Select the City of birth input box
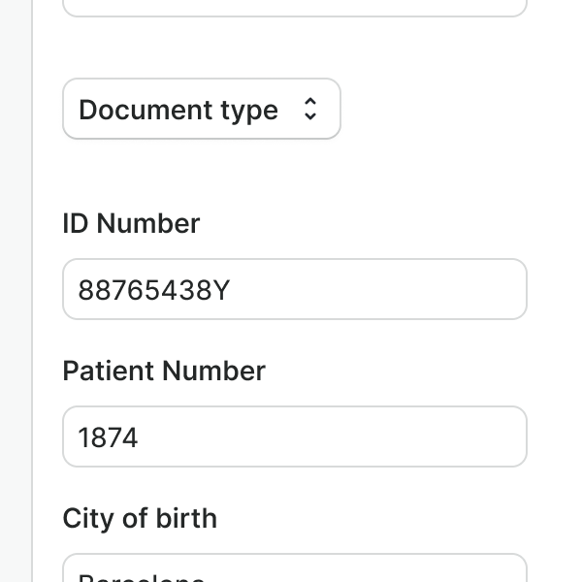 click(x=294, y=570)
